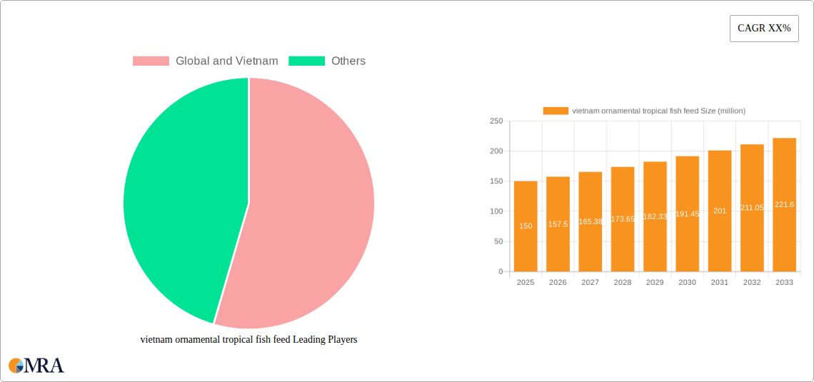Click the MRA logo icon
Image resolution: width=814 pixels, height=382 pixels.
pos(36,365)
